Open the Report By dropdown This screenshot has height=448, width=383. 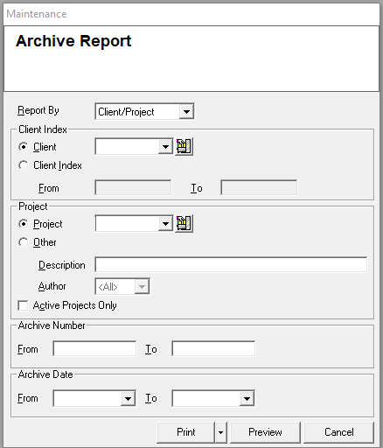[186, 111]
